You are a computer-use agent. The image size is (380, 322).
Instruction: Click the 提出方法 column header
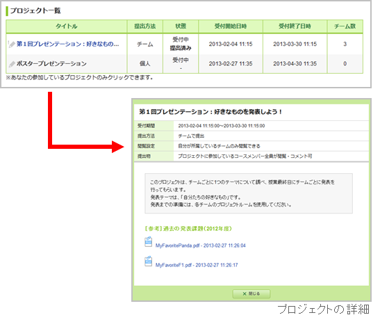[145, 26]
